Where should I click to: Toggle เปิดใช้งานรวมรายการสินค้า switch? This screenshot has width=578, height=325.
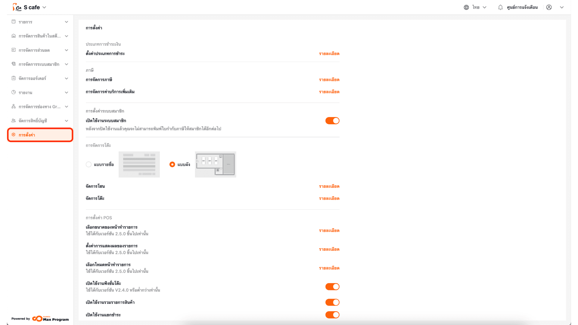[x=332, y=302]
